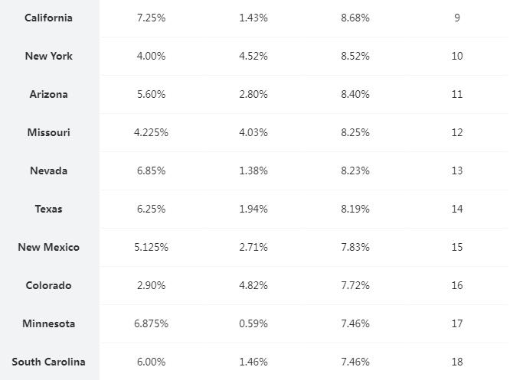The height and width of the screenshot is (380, 510).
Task: Click Arizona's 8.40% combined rate
Action: click(x=355, y=94)
